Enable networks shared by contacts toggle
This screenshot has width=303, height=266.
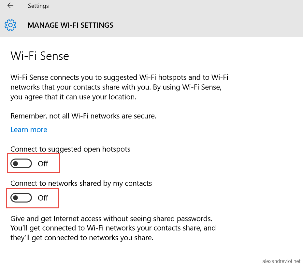(x=21, y=198)
